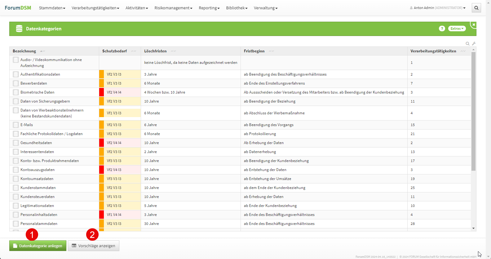Close the Datenkategorien panel
The height and width of the screenshot is (259, 491).
tap(474, 24)
